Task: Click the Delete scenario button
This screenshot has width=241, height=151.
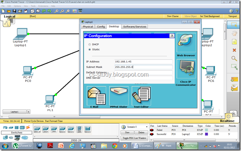Action: pos(141,132)
